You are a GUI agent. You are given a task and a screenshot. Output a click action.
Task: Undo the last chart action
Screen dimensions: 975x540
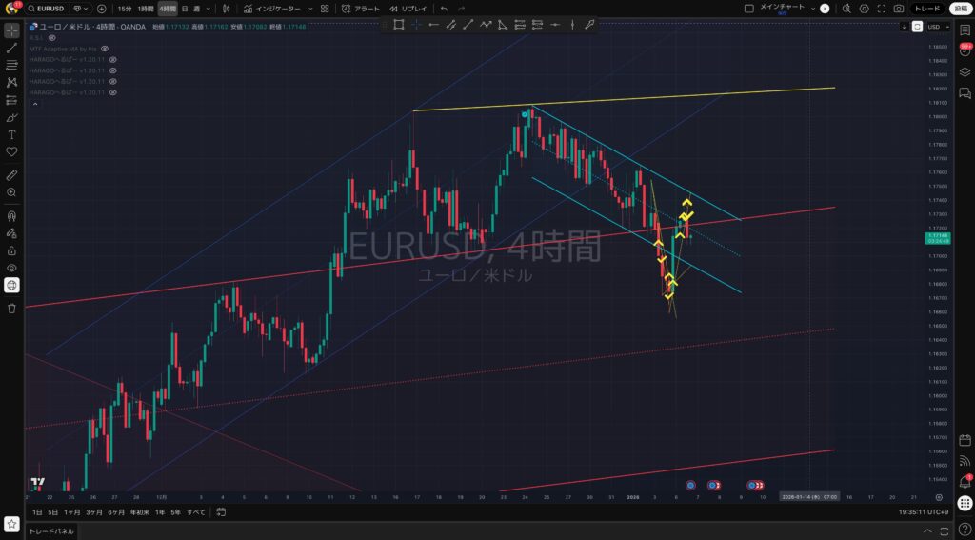tap(444, 9)
